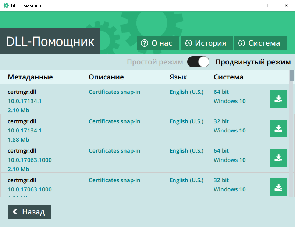
Task: Click the vertical scrollbar thumb
Action: tap(292, 75)
